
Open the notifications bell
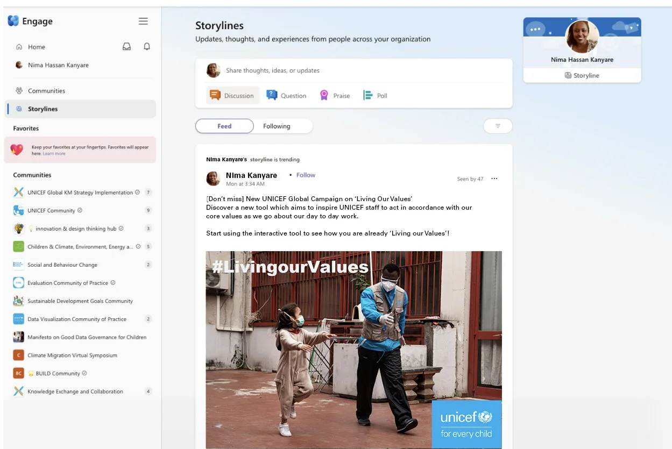point(146,47)
